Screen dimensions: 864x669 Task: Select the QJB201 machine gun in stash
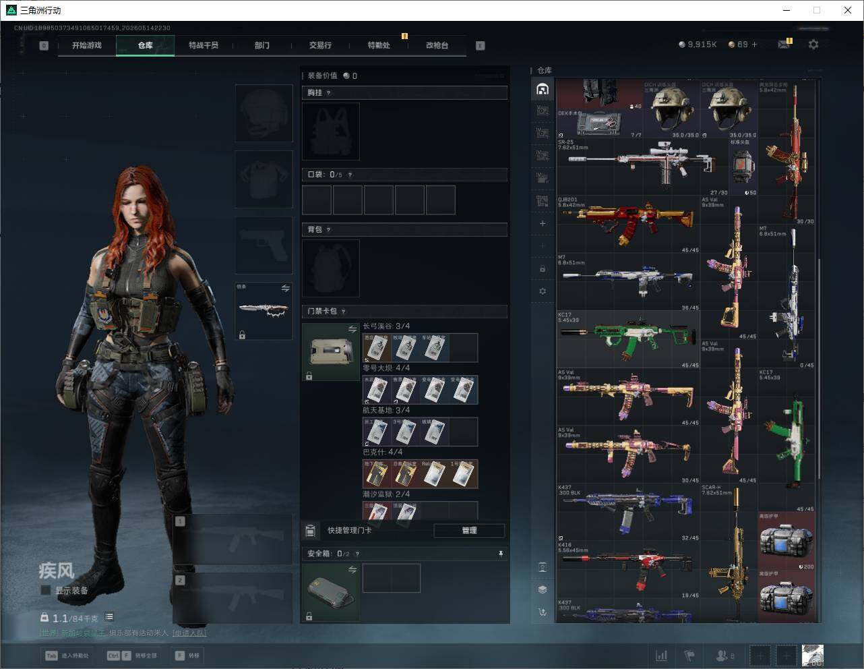628,225
